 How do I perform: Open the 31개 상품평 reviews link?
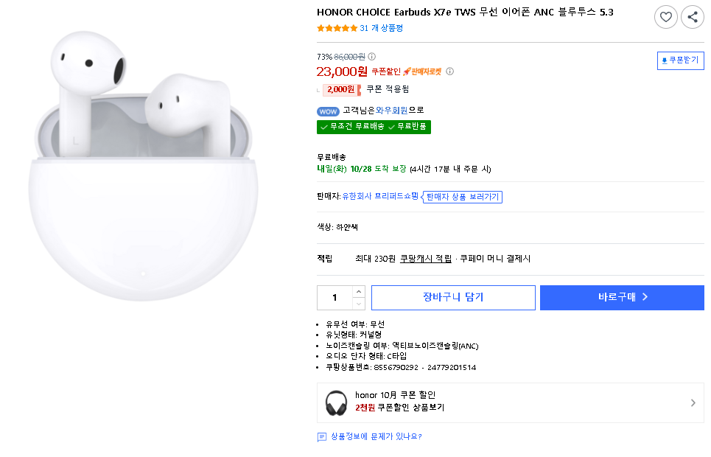[x=381, y=28]
